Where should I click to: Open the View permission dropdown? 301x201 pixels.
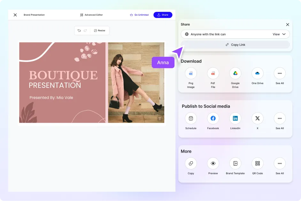click(x=279, y=34)
